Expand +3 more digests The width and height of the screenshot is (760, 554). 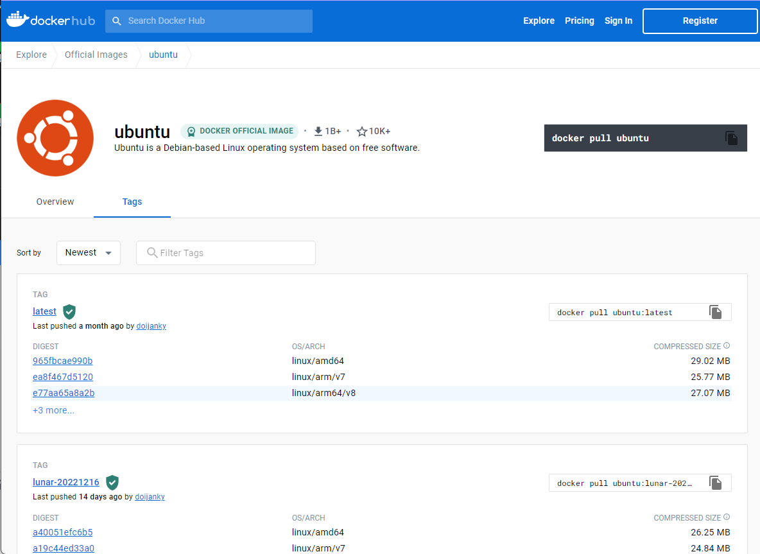click(53, 410)
